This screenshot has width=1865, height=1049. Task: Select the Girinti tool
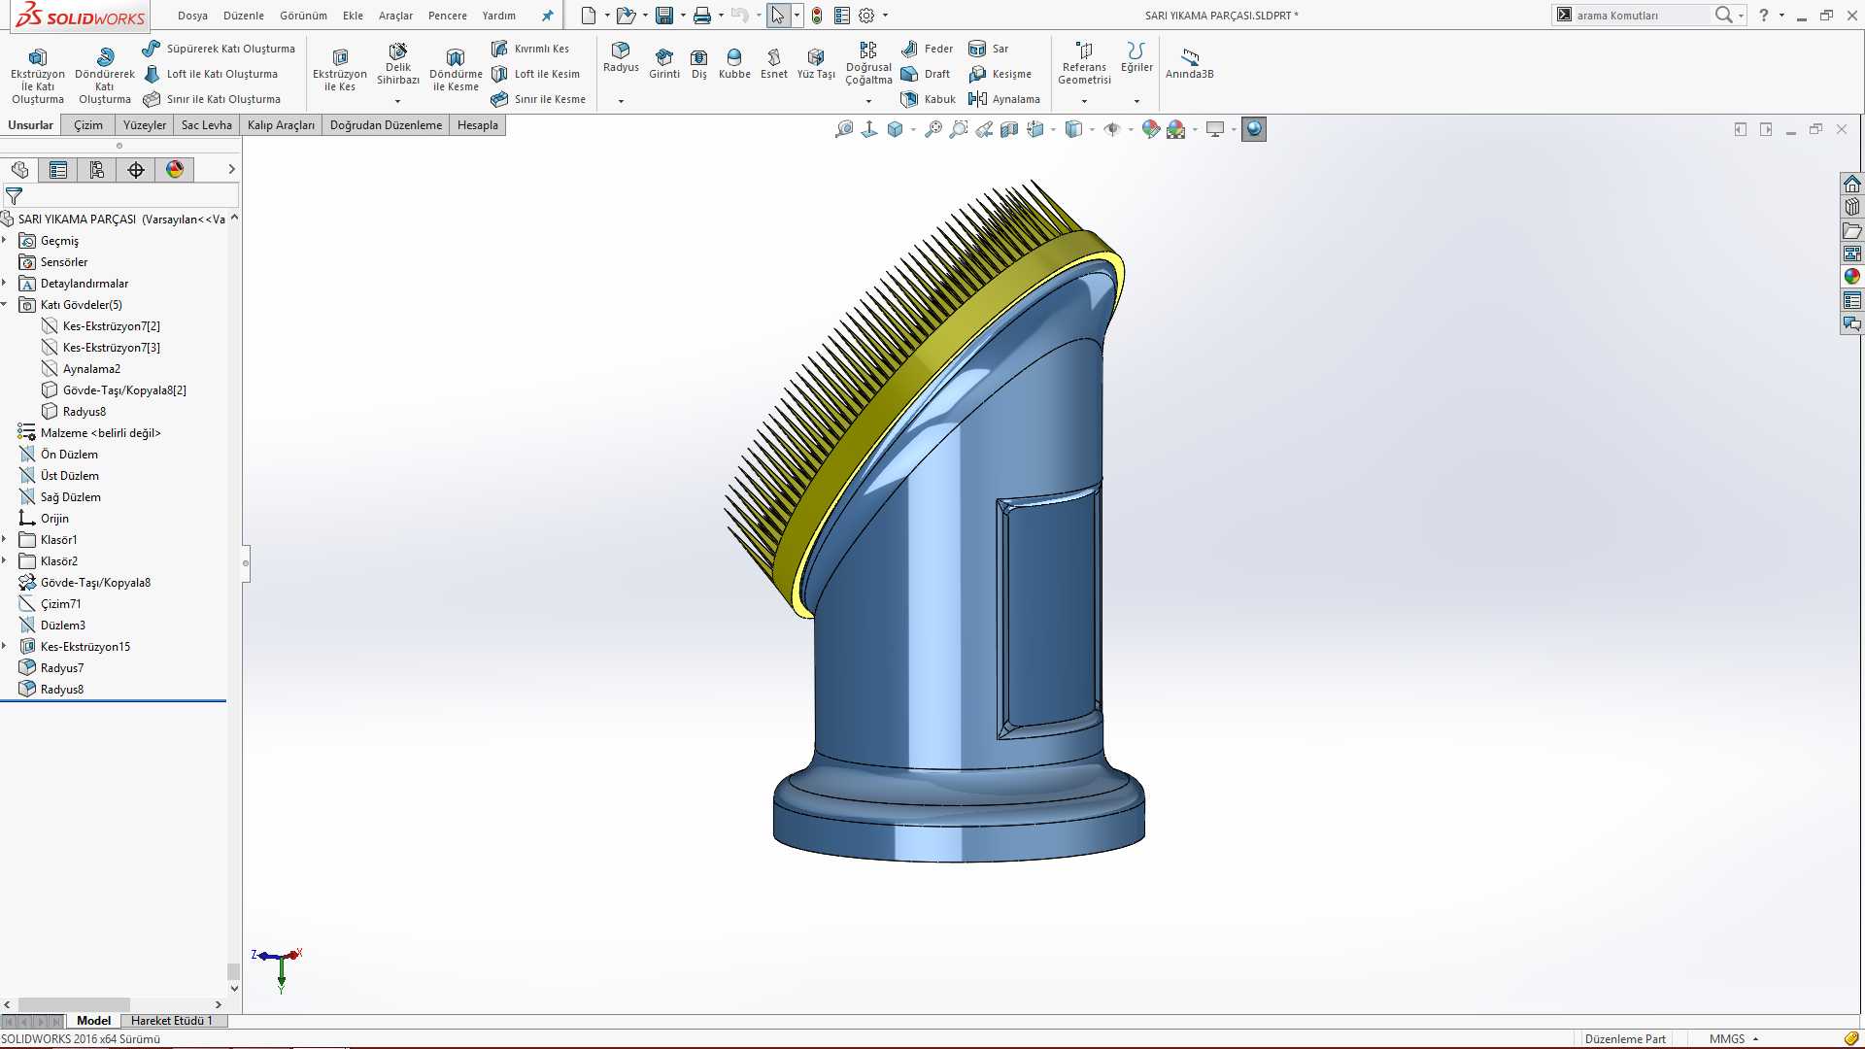tap(664, 64)
